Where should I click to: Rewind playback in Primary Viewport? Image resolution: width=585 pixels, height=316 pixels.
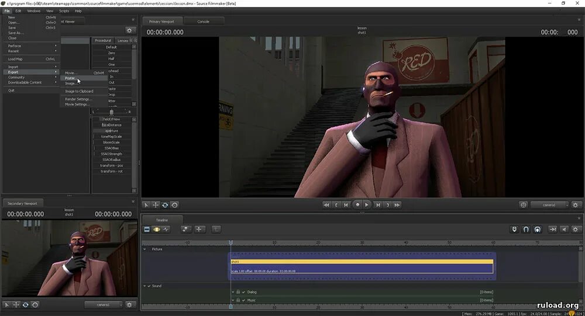pos(326,205)
